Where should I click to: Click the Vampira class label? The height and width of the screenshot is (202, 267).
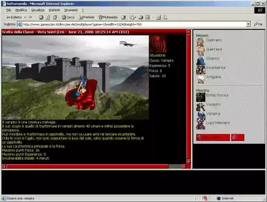point(213,114)
